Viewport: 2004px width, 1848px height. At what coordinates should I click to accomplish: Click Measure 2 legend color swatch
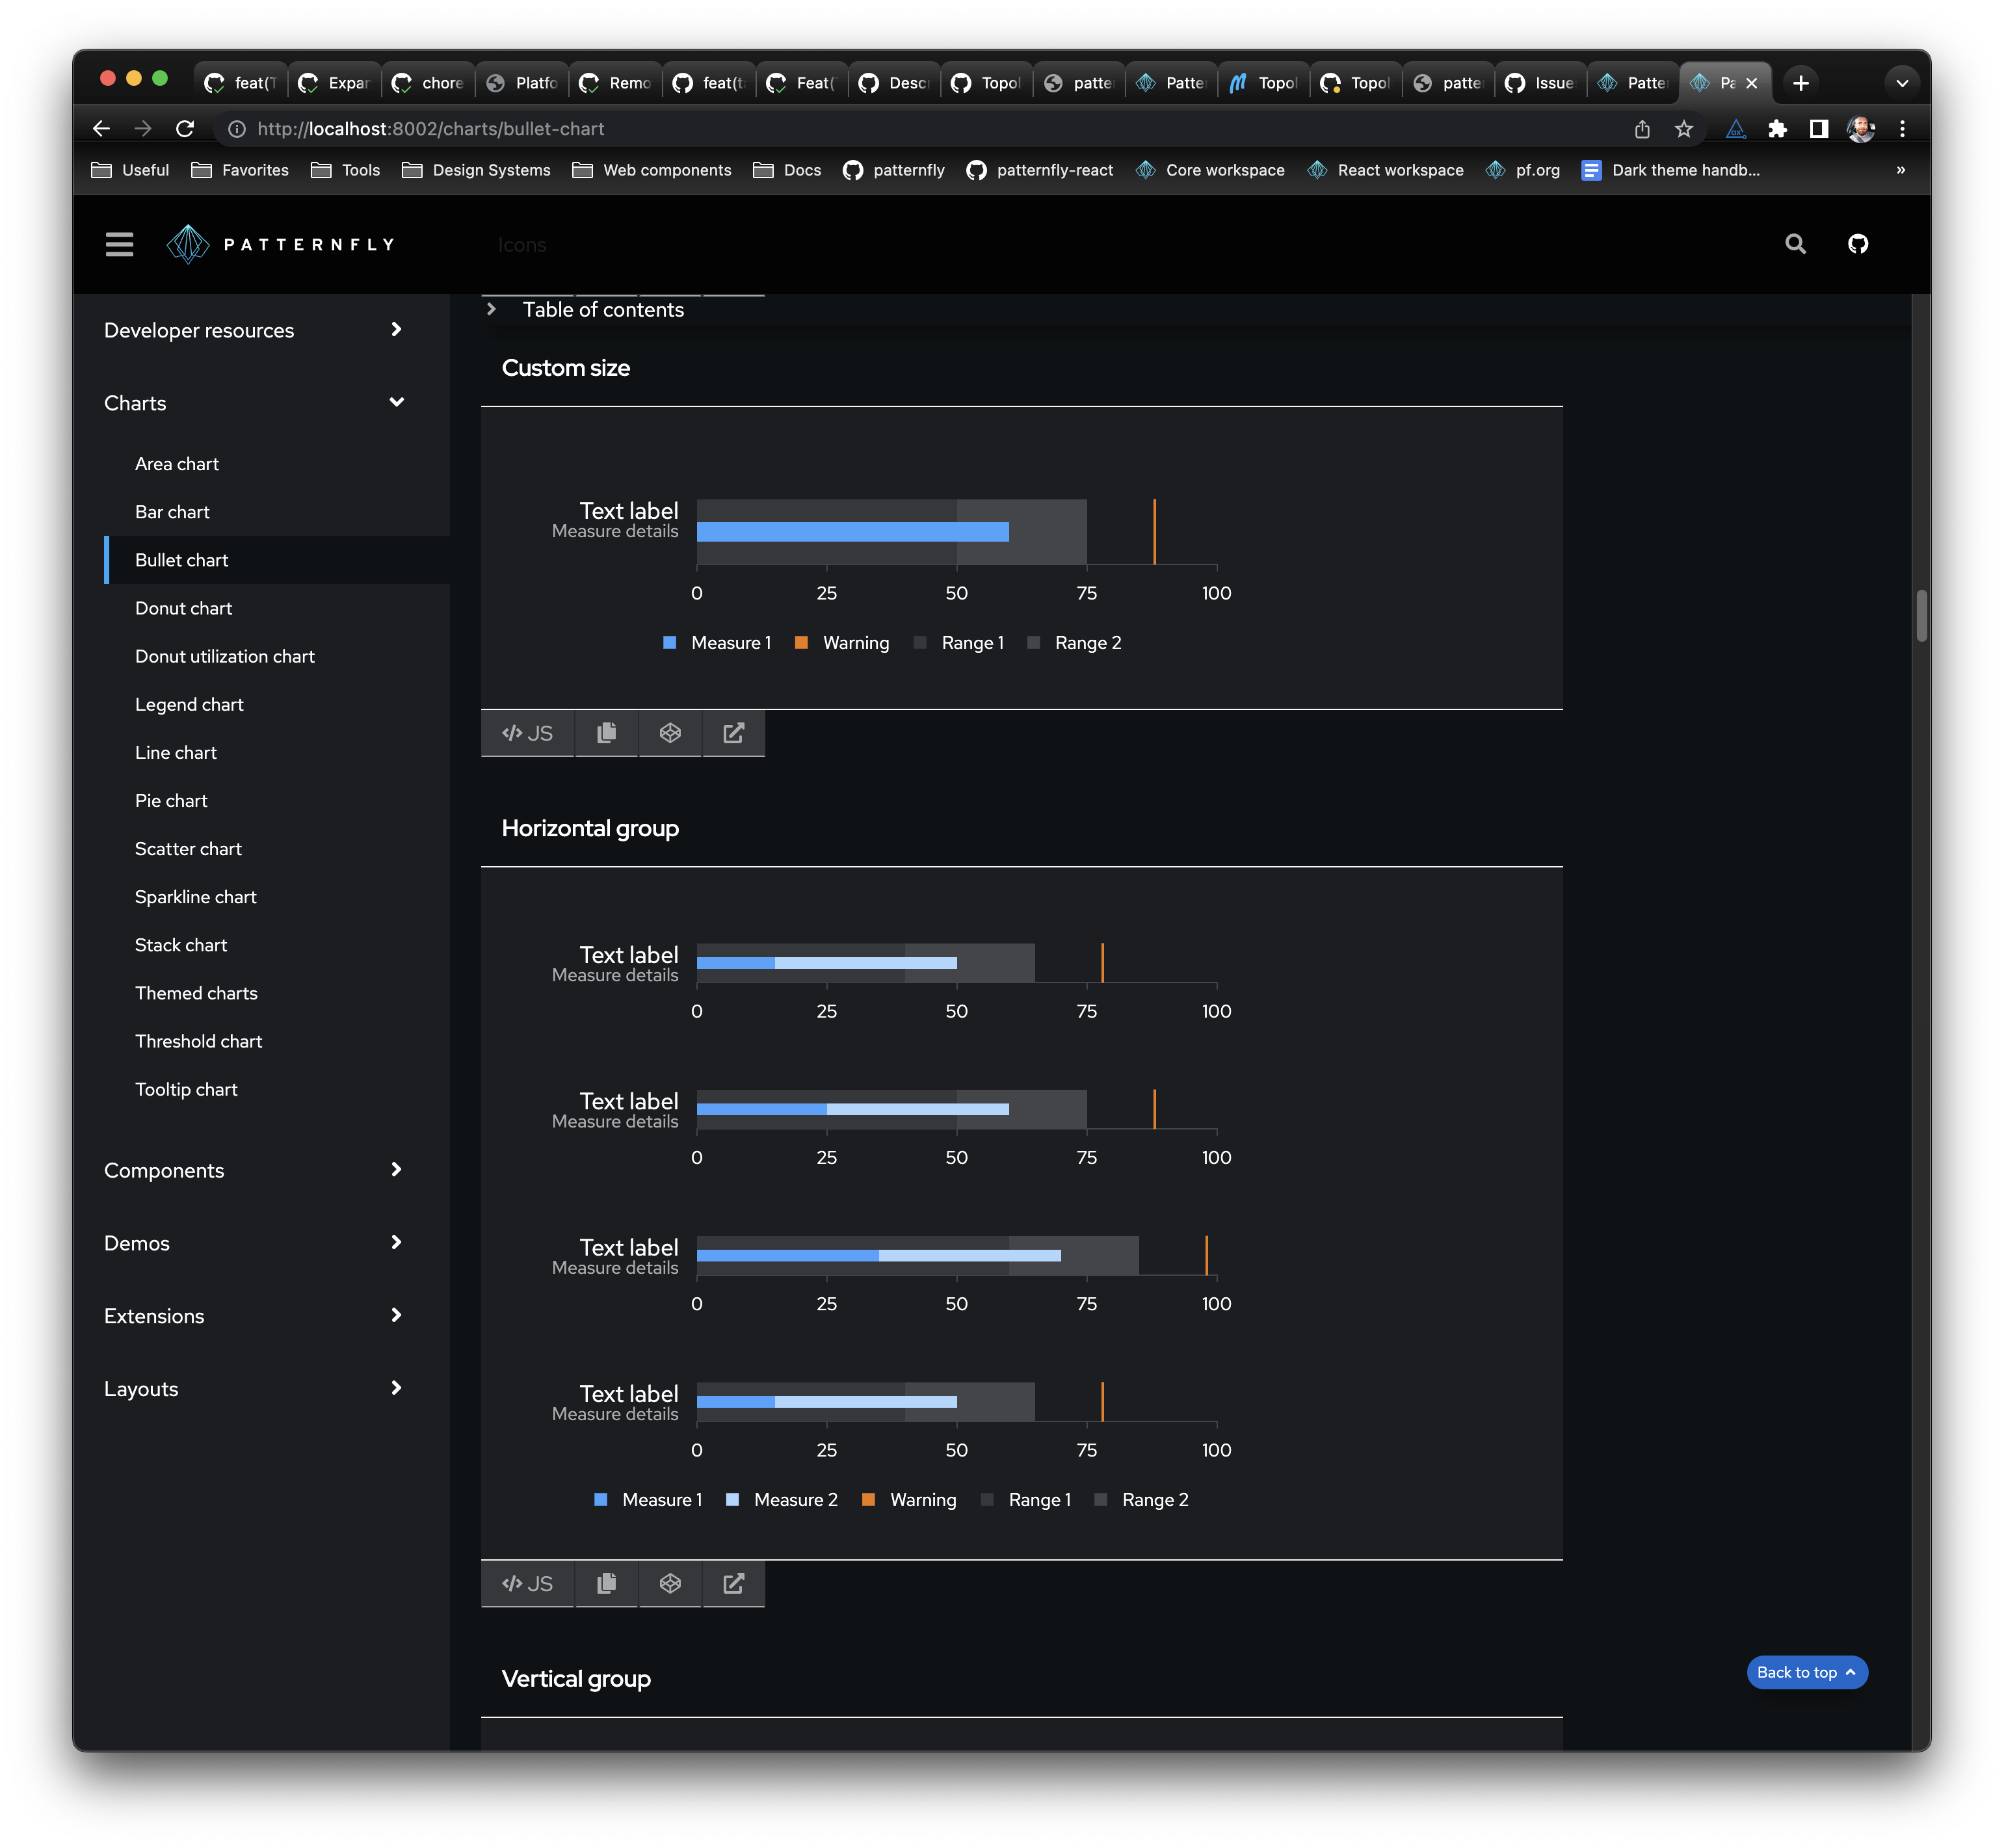tap(732, 1499)
